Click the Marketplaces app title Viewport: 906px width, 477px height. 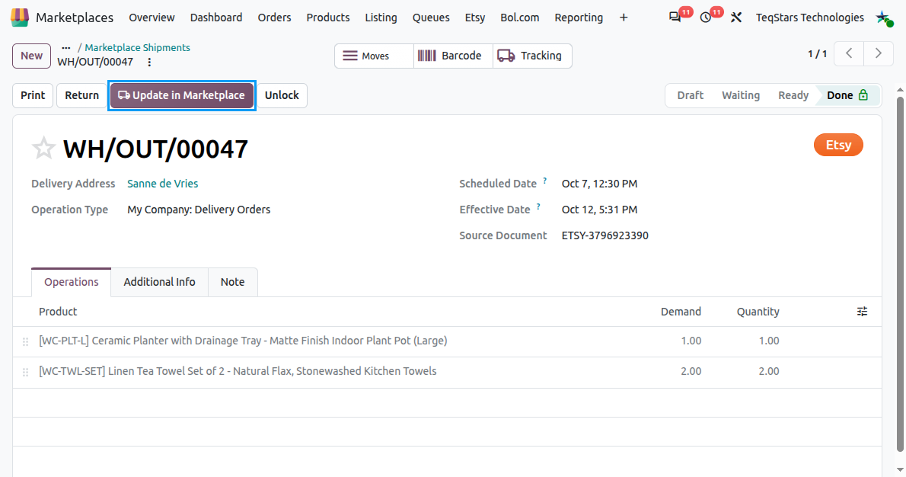click(x=75, y=18)
